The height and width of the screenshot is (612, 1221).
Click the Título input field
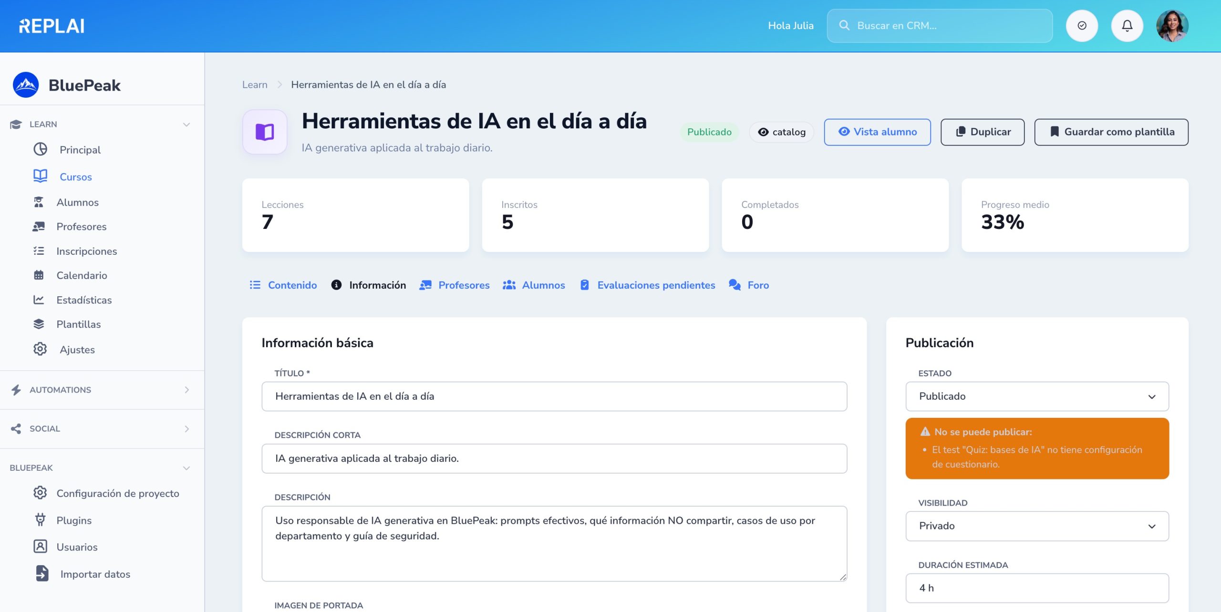pos(554,396)
